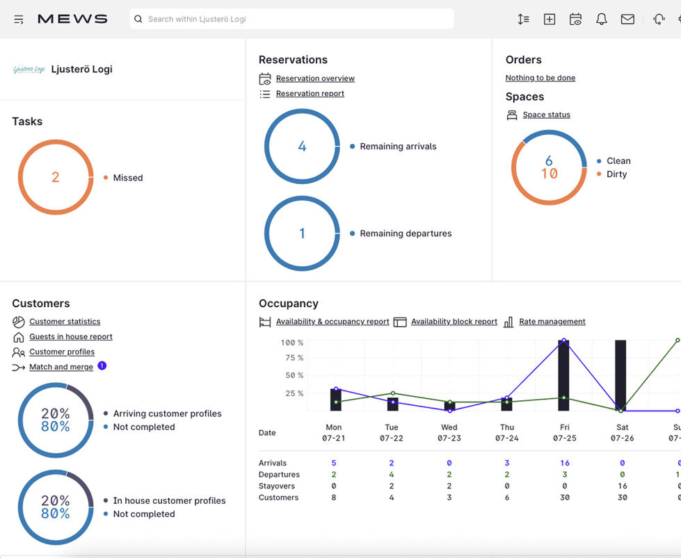This screenshot has height=558, width=681.
Task: Click the Sat 07-26 occupancy bar
Action: click(620, 375)
